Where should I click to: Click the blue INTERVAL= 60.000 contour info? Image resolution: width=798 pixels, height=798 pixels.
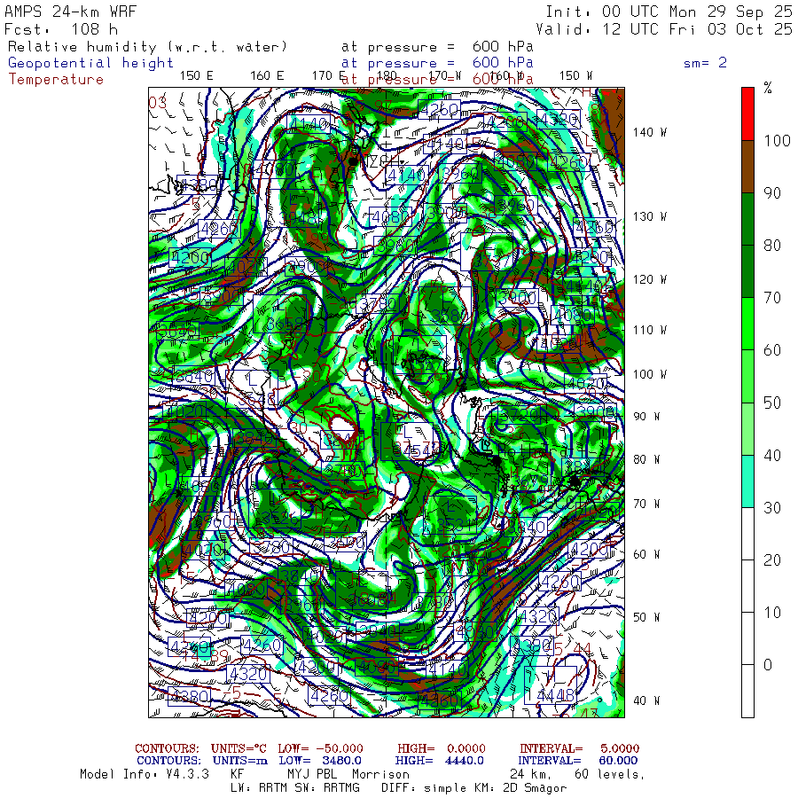click(x=579, y=761)
